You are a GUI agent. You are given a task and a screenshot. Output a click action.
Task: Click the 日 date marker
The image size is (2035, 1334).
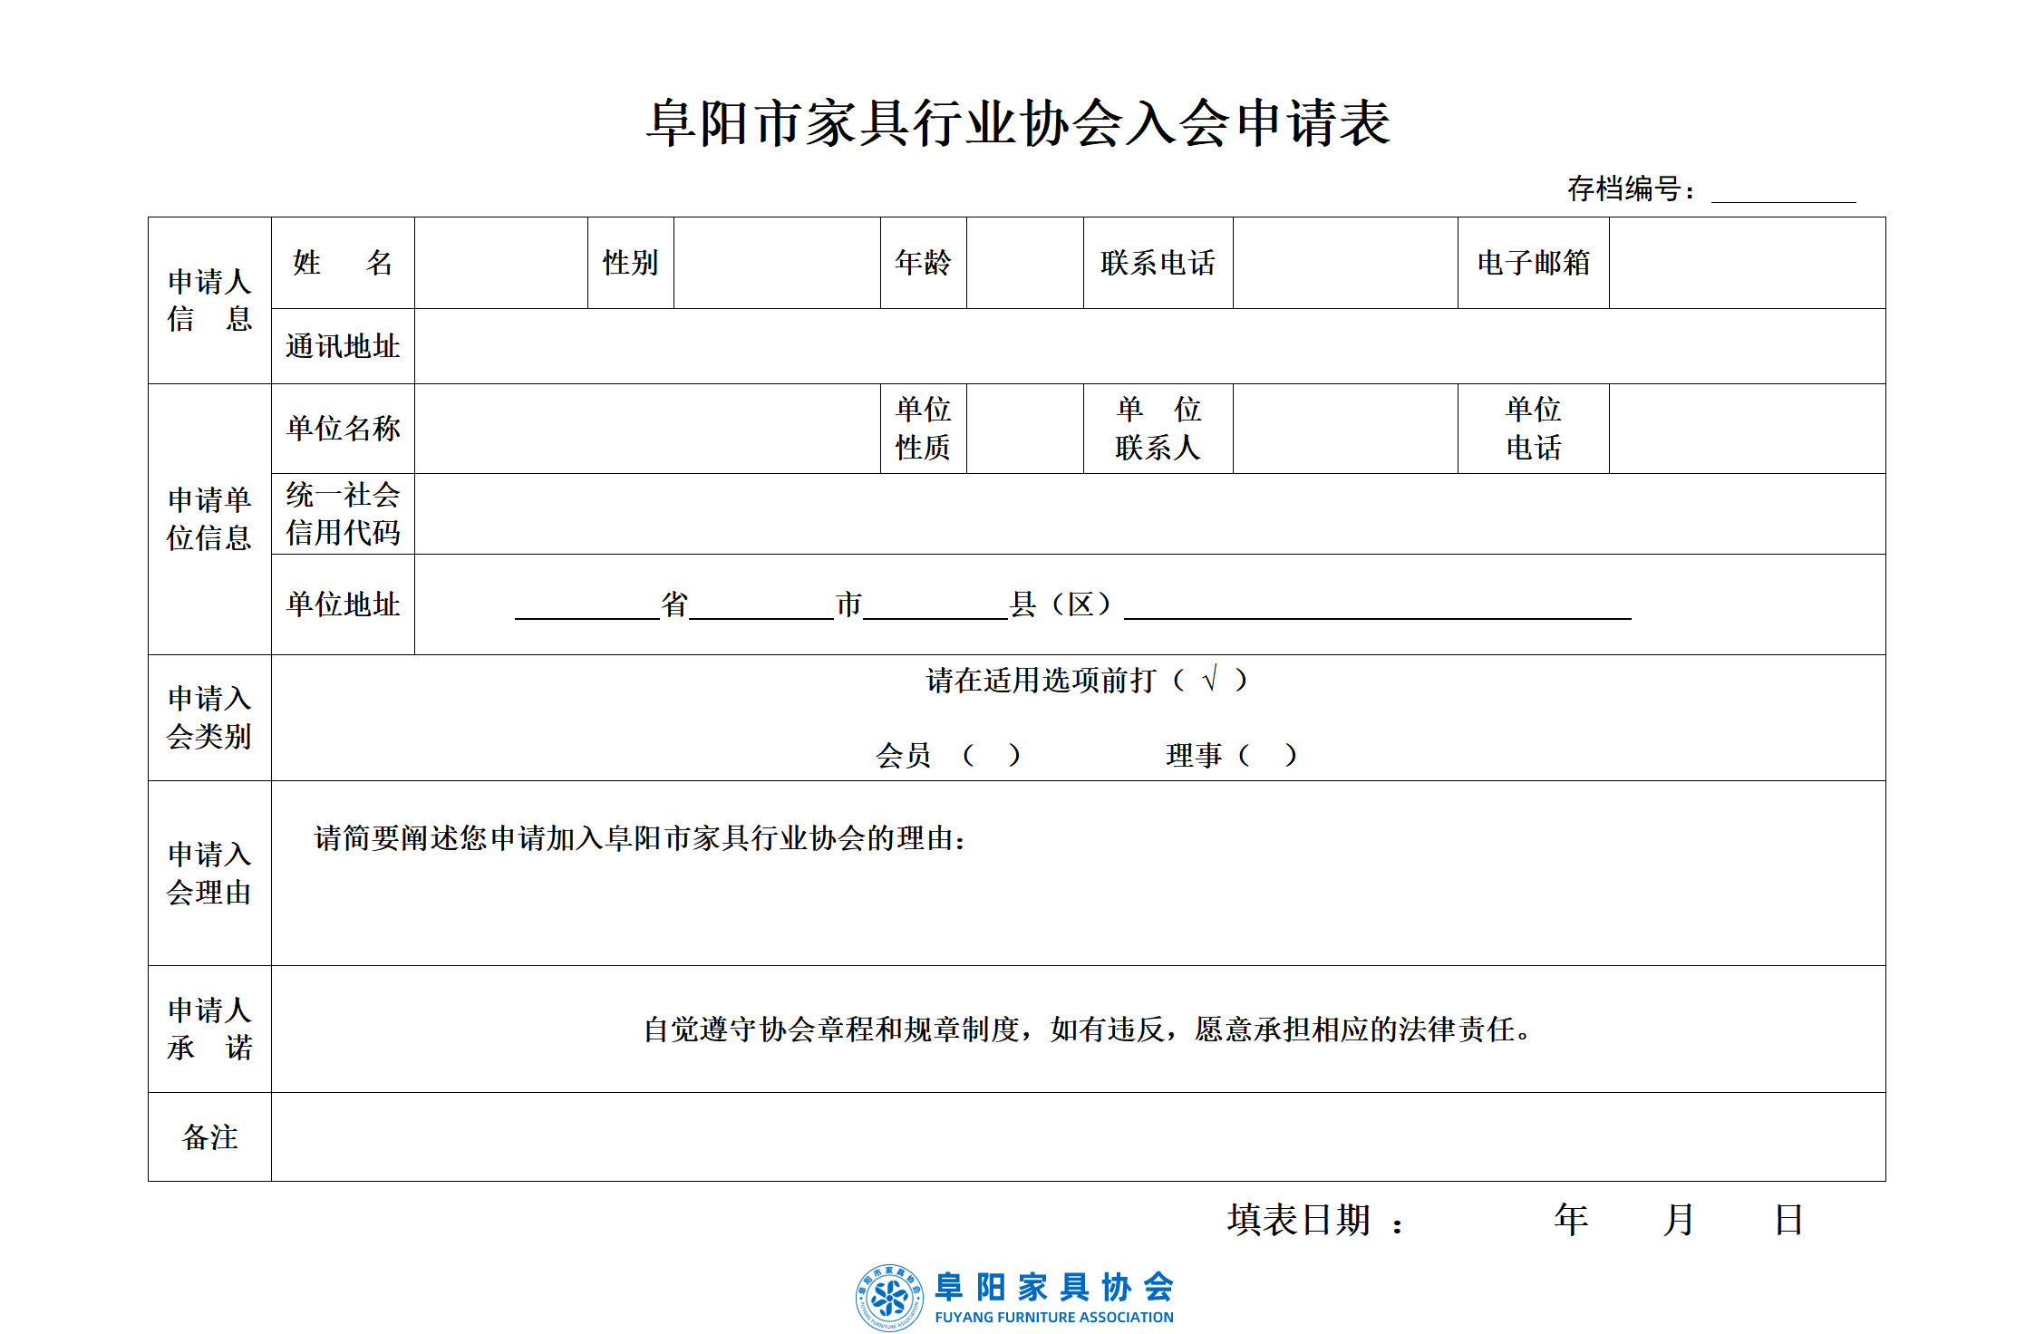(1788, 1220)
